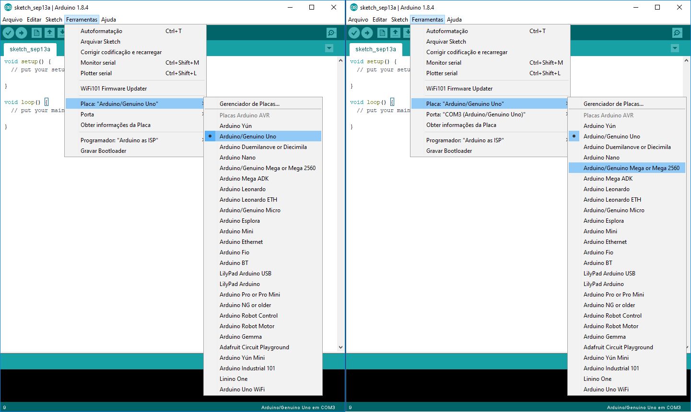Click Open sketch icon in right window

click(x=395, y=33)
